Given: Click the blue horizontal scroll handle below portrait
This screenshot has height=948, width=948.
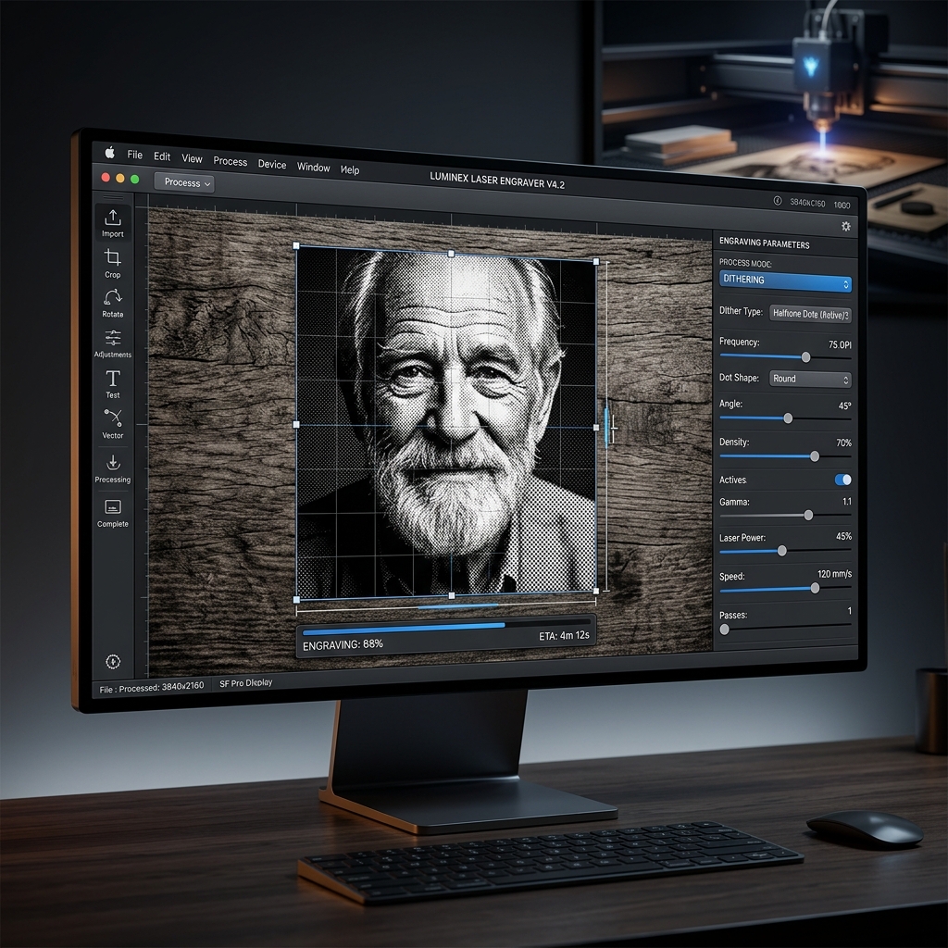Looking at the screenshot, I should (x=457, y=605).
